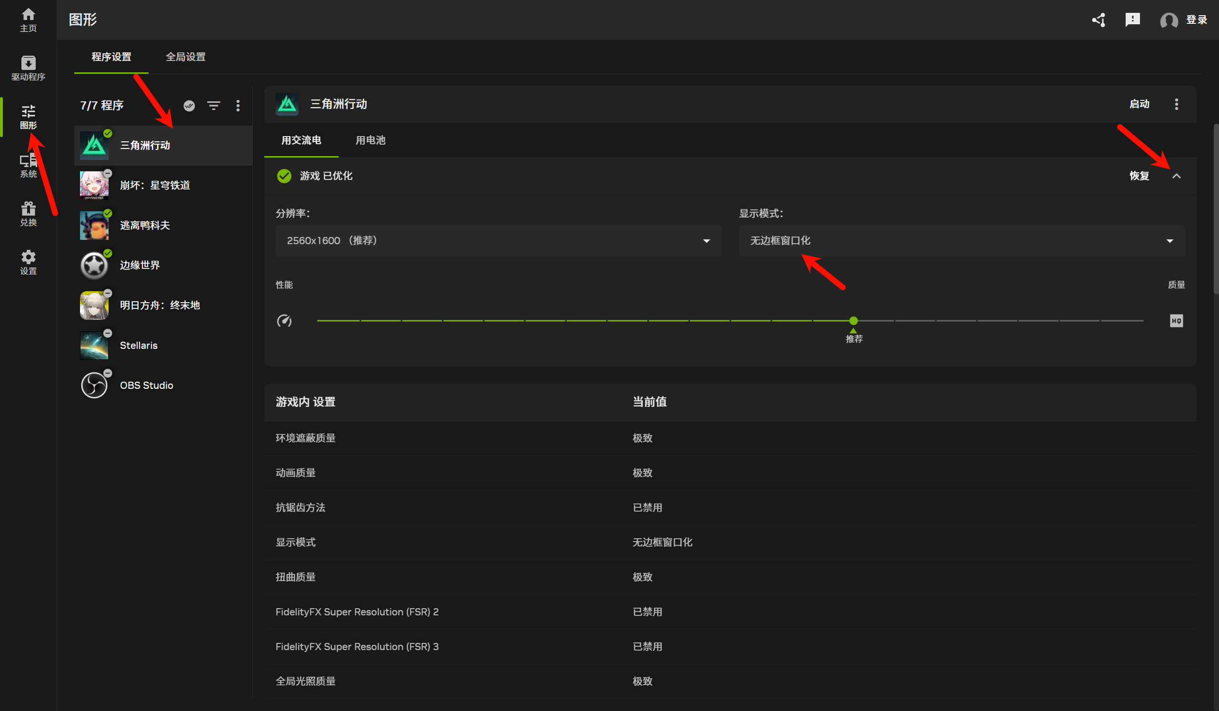Viewport: 1219px width, 711px height.
Task: Switch to the 全局设置 tab
Action: pyautogui.click(x=185, y=57)
